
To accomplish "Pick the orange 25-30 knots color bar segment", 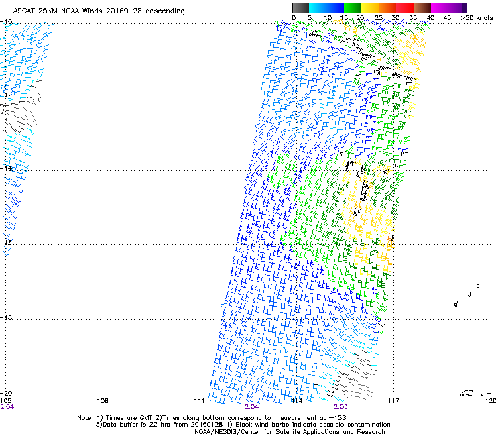I will 387,8.
